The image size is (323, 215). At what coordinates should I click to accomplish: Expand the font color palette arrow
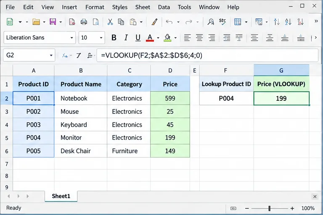click(158, 38)
